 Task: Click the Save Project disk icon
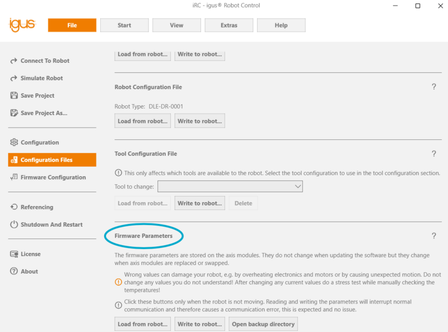[x=13, y=95]
